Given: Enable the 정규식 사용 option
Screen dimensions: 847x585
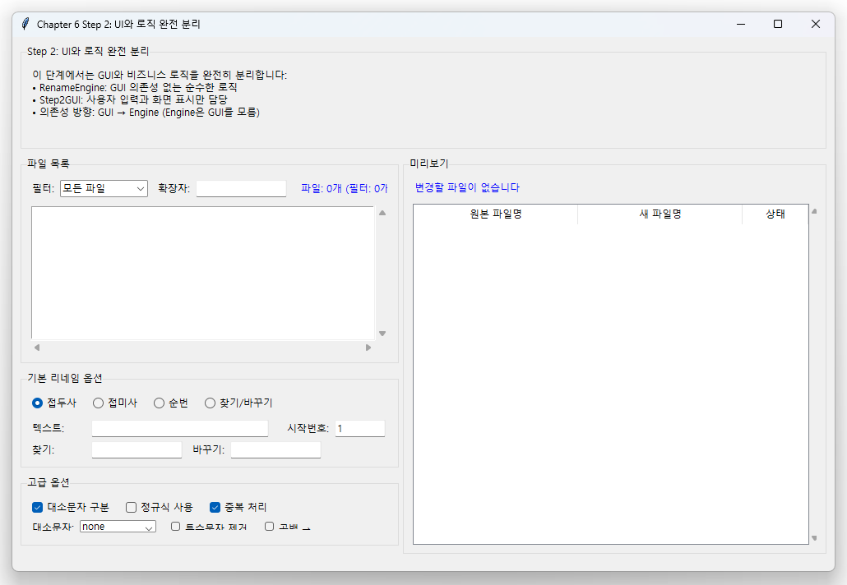Looking at the screenshot, I should click(x=131, y=507).
